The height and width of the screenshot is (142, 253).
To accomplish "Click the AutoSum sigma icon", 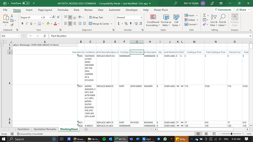I will 205,15.
